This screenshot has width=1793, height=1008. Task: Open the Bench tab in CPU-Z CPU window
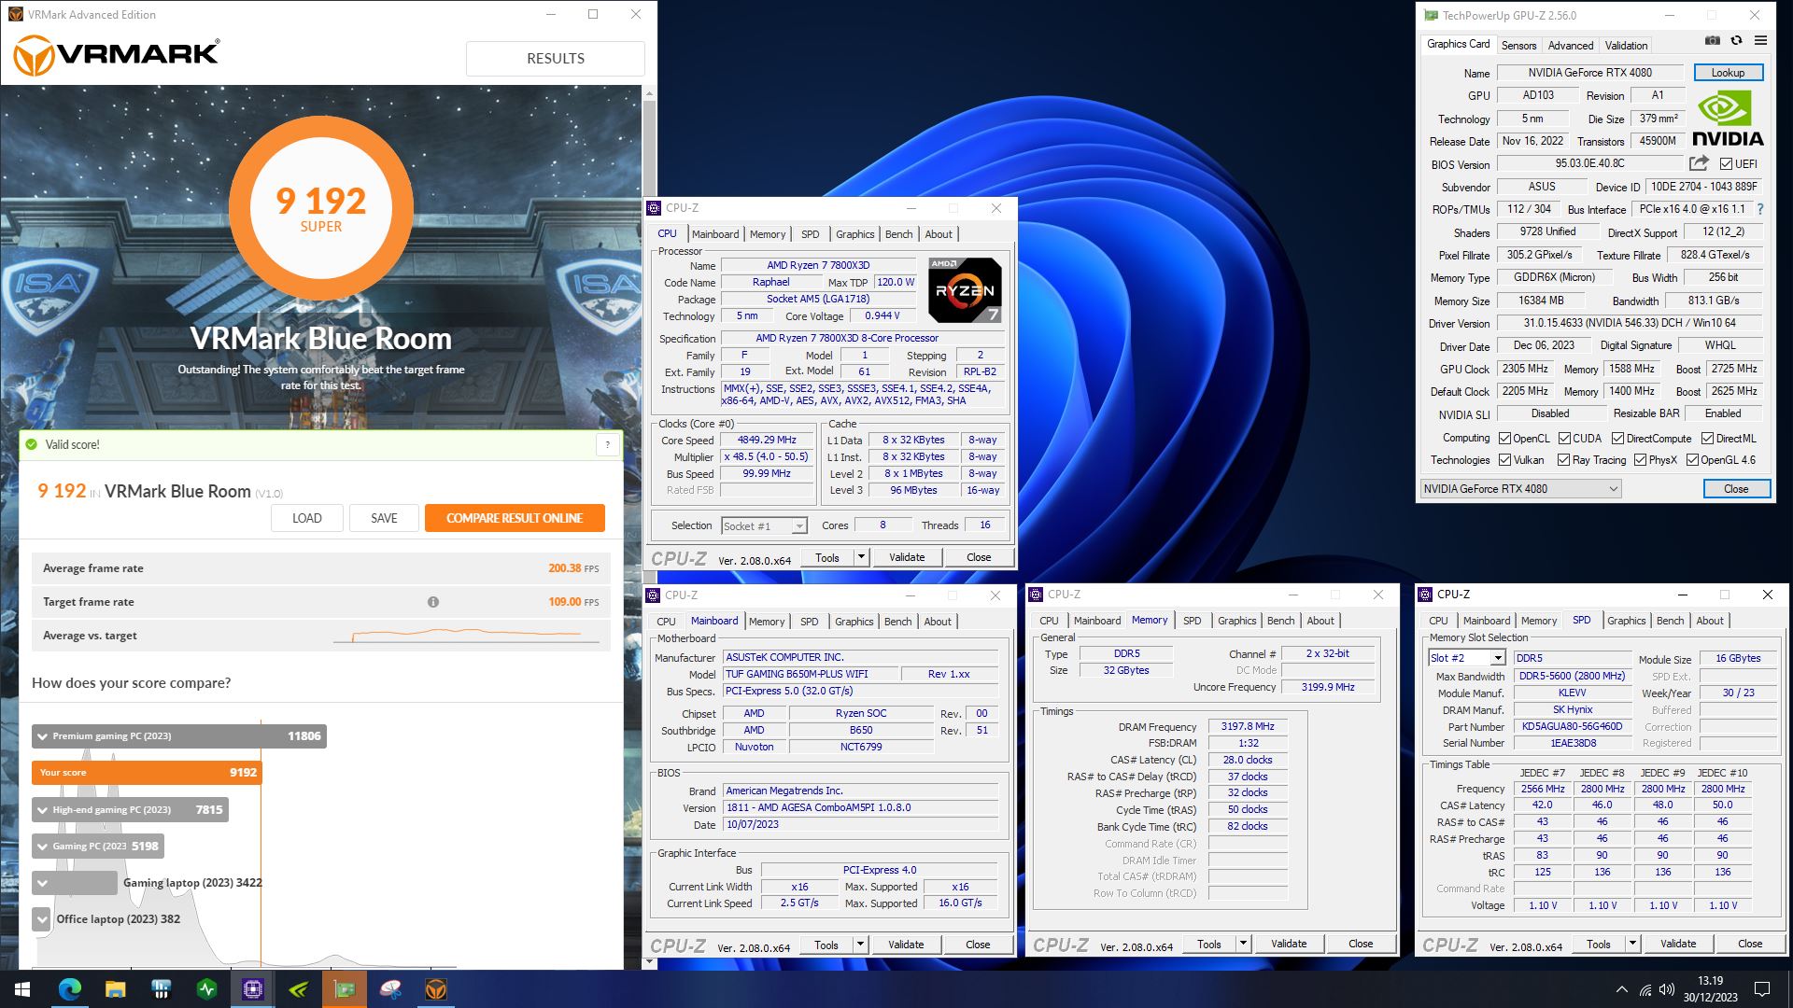(898, 234)
